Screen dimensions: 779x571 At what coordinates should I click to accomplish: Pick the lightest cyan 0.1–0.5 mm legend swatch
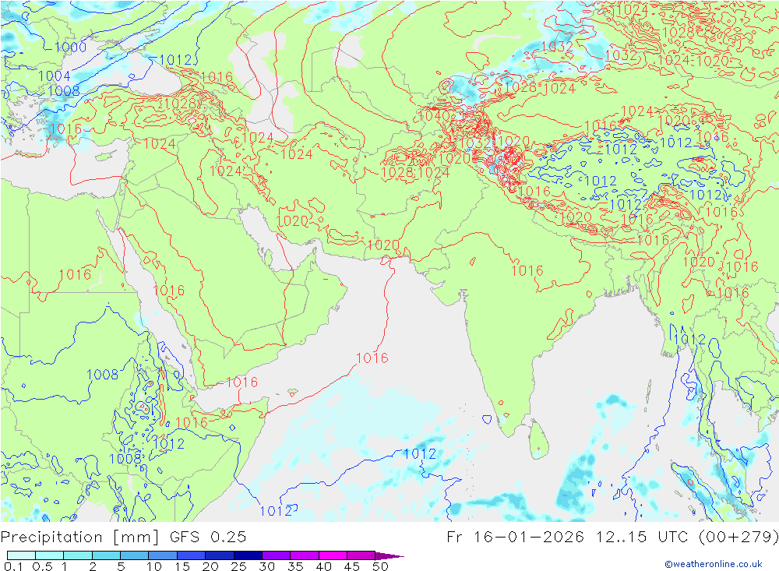pos(21,555)
